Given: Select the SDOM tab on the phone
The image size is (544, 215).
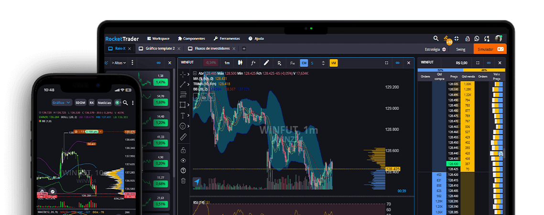Looking at the screenshot, I should click(80, 102).
